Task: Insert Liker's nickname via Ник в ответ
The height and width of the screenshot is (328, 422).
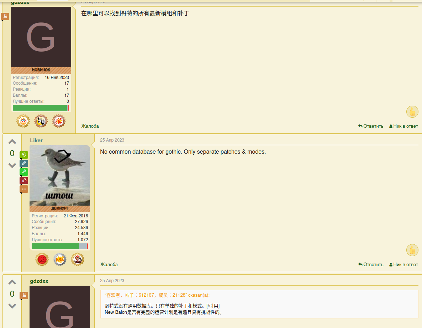Action: 403,264
